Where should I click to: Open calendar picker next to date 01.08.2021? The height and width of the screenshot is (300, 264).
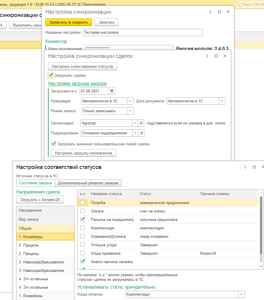click(x=112, y=91)
